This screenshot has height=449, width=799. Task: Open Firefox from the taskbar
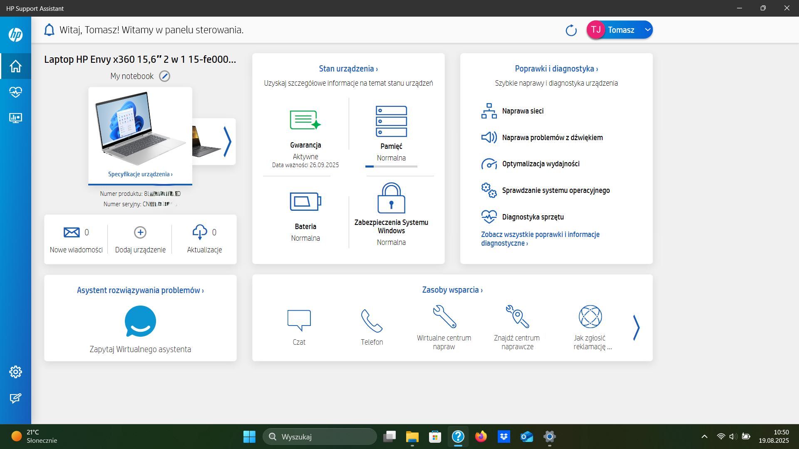(x=481, y=437)
